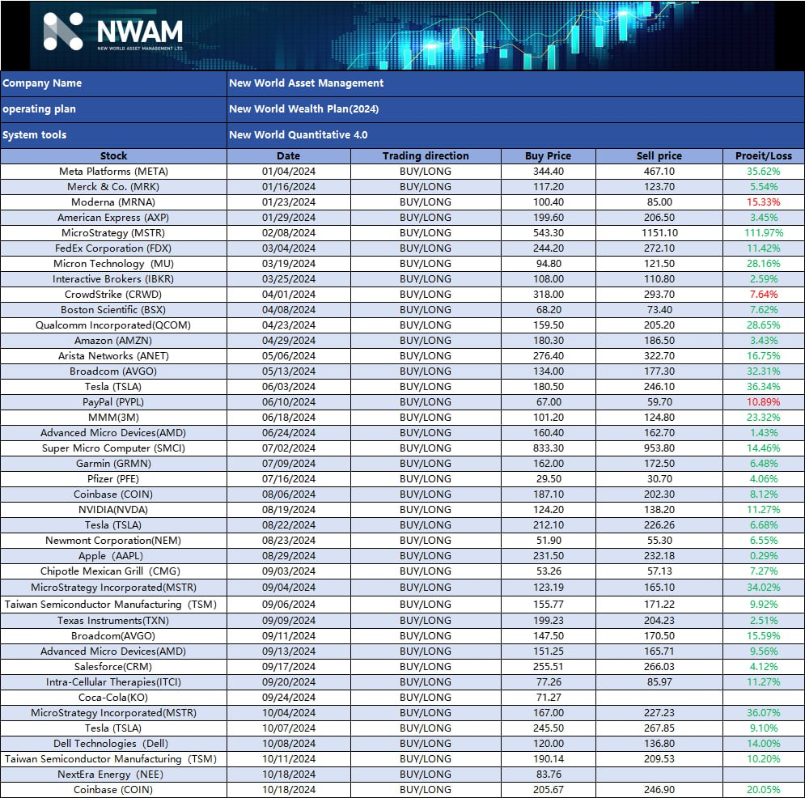
Task: Select the 'Meta Platforms (META)' stock cell
Action: [113, 172]
